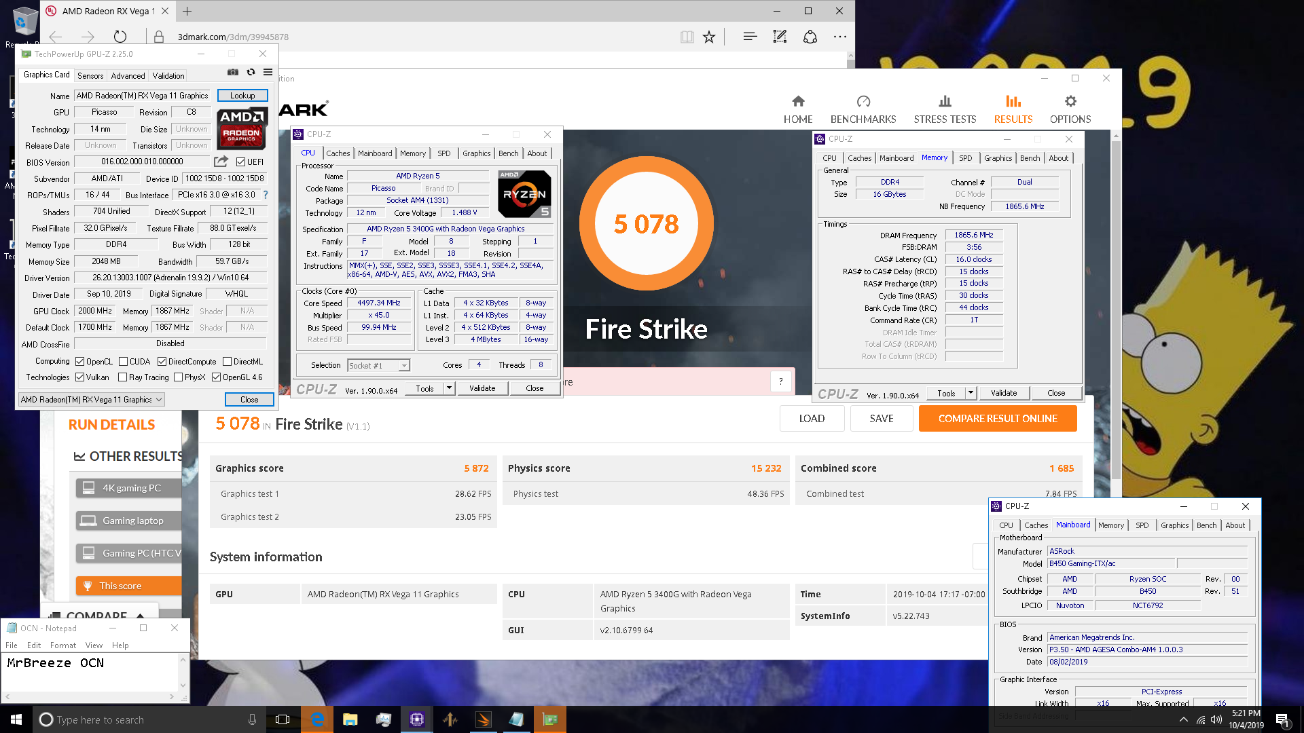Viewport: 1304px width, 733px height.
Task: Collapse the COMPARE section in 3DMark
Action: point(141,617)
